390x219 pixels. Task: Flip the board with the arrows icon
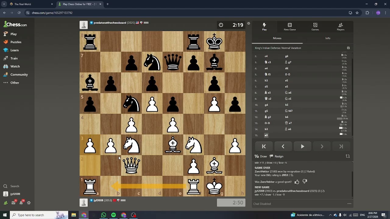(x=348, y=156)
